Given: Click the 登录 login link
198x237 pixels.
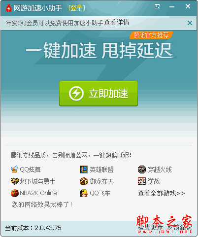Looking at the screenshot, I should point(77,8).
